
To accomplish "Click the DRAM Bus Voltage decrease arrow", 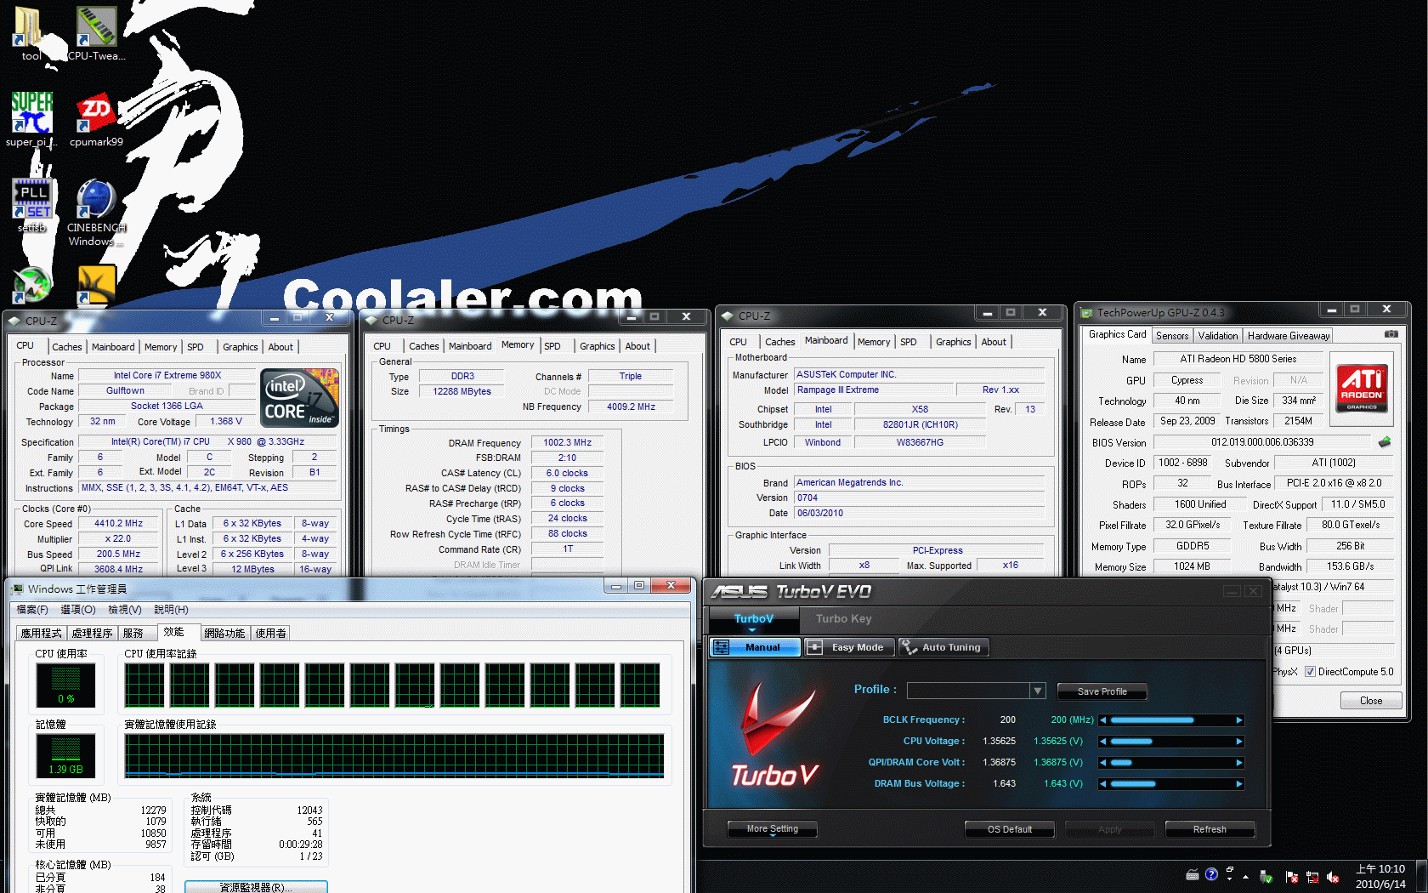I will tap(1103, 784).
